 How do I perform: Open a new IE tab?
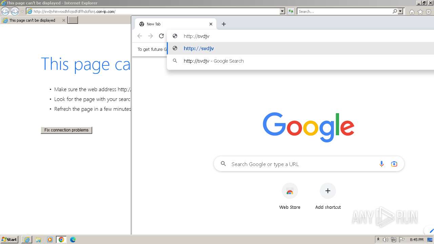[x=73, y=20]
